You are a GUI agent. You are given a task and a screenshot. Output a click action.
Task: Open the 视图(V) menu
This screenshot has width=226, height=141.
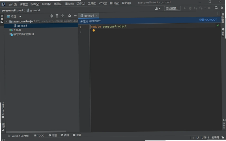[x=35, y=4]
